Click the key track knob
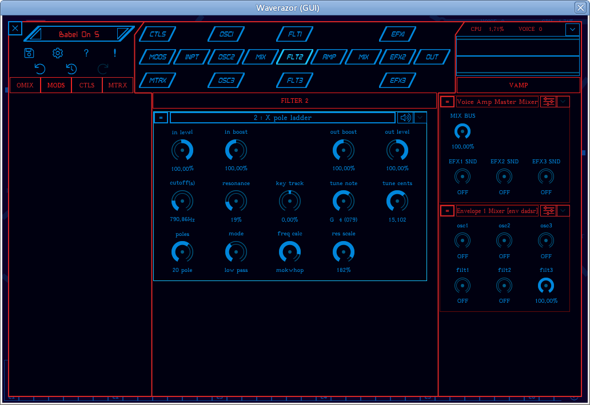Image resolution: width=590 pixels, height=405 pixels. click(x=290, y=201)
